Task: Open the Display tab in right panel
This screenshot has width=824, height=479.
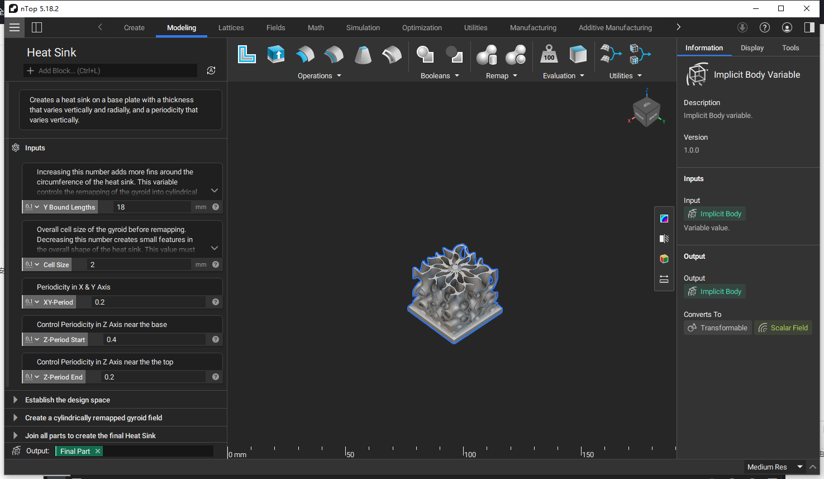Action: [752, 48]
